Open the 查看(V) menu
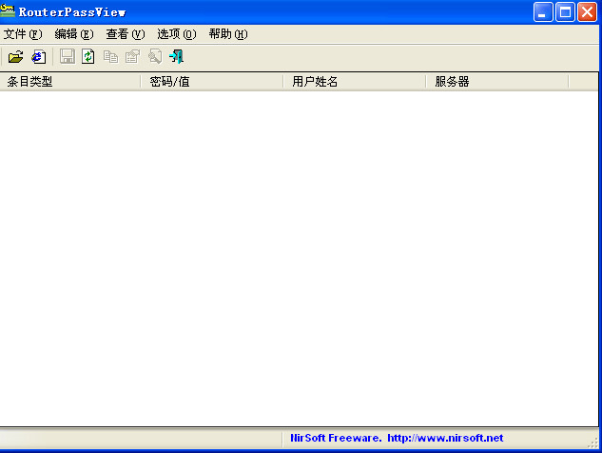The height and width of the screenshot is (453, 602). (x=126, y=34)
